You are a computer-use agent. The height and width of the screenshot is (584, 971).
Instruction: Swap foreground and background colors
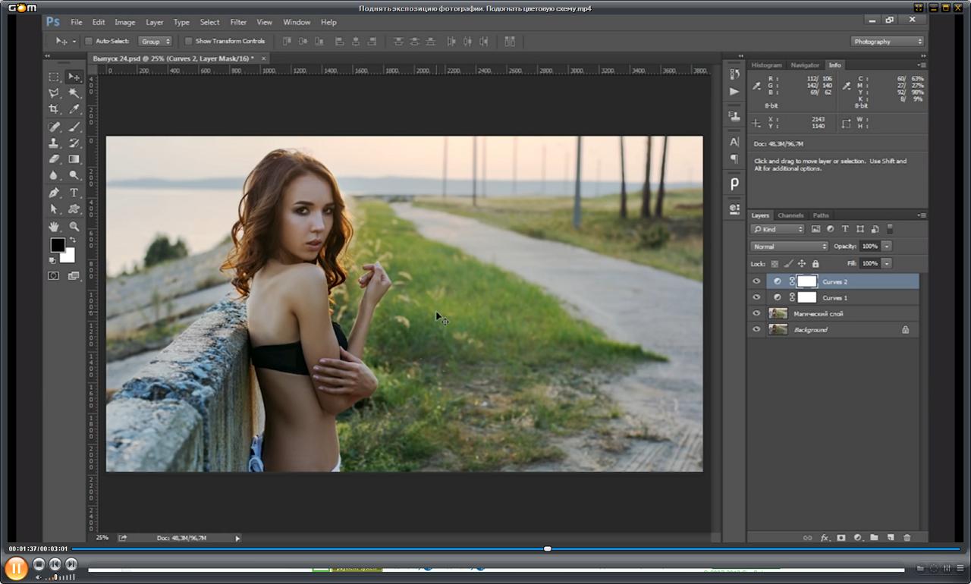coord(73,240)
